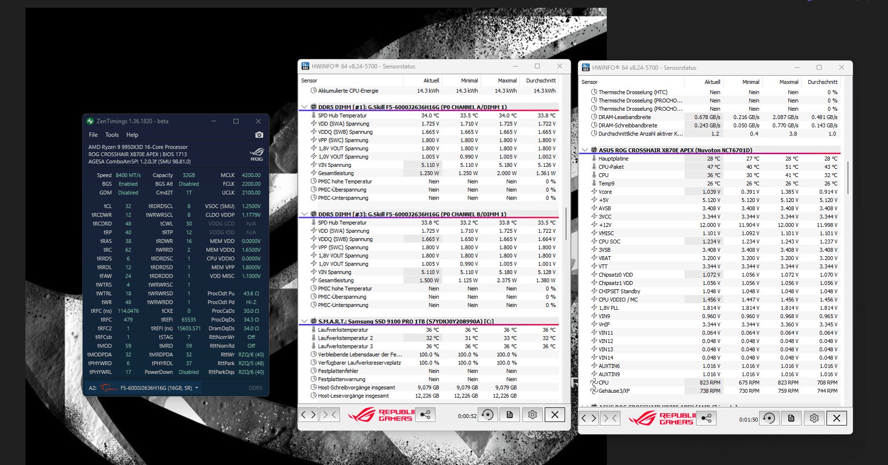
Task: Reset min/max clock in right HWiNFO window
Action: (769, 418)
